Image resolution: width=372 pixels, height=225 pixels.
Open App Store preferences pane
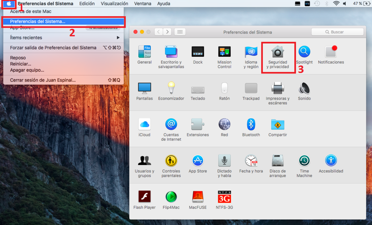197,164
